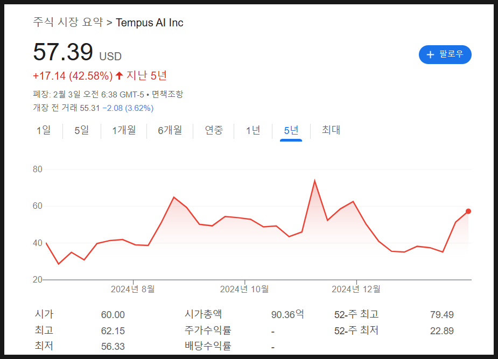Open the 주식 시장 요약 breadcrumb link
Screen dimensions: 498x359
point(68,22)
